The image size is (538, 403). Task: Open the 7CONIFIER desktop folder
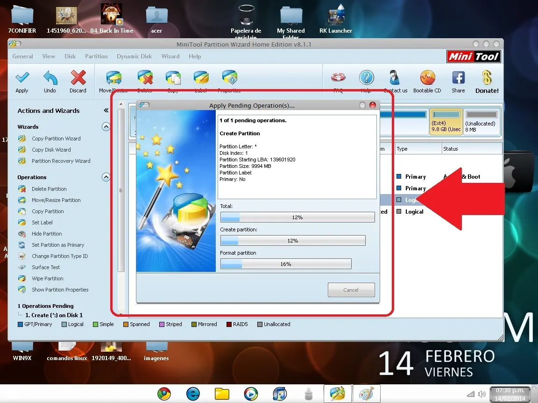[x=22, y=19]
